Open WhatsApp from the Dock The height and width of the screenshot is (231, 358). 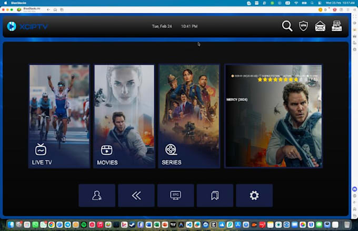(x=35, y=225)
